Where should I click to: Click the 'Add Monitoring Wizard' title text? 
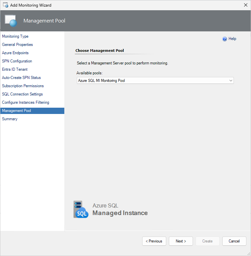pyautogui.click(x=31, y=5)
